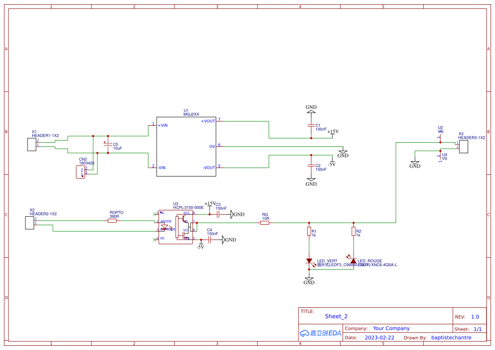This screenshot has height=350, width=495.
Task: Select the MGJ2XX DC-DC converter symbol U1
Action: pos(185,146)
